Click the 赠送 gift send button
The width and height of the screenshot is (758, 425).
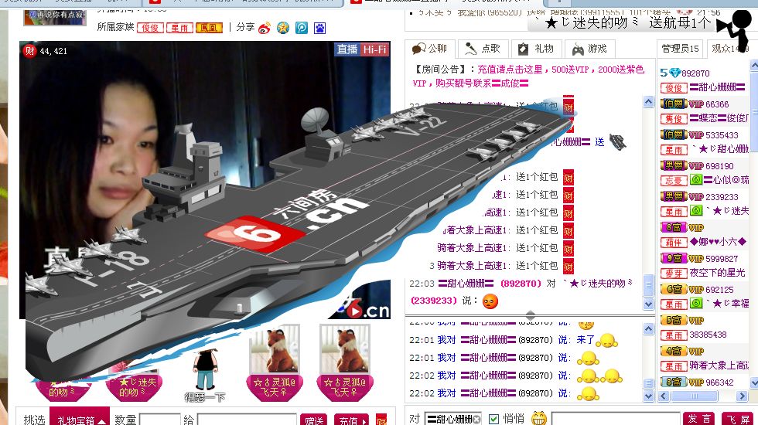click(x=314, y=420)
